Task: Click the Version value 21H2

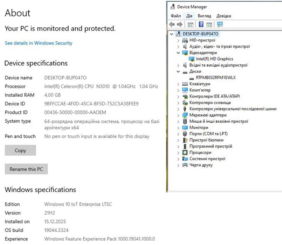Action: click(x=49, y=213)
